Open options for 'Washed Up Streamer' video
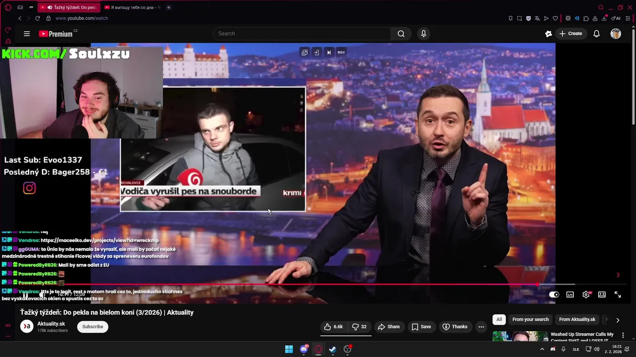Viewport: 636px width, 357px height. tap(623, 336)
